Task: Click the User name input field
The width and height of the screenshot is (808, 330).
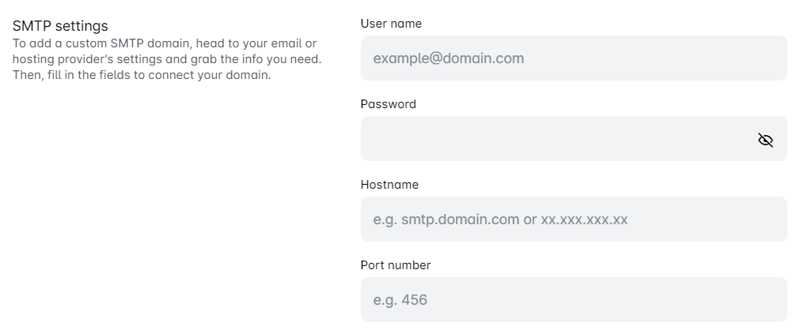Action: (x=573, y=58)
